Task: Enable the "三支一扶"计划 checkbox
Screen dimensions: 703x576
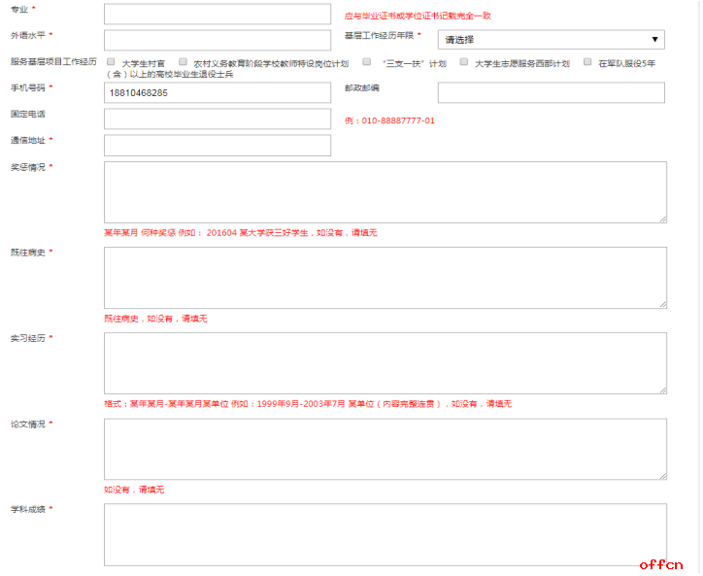Action: (x=367, y=62)
